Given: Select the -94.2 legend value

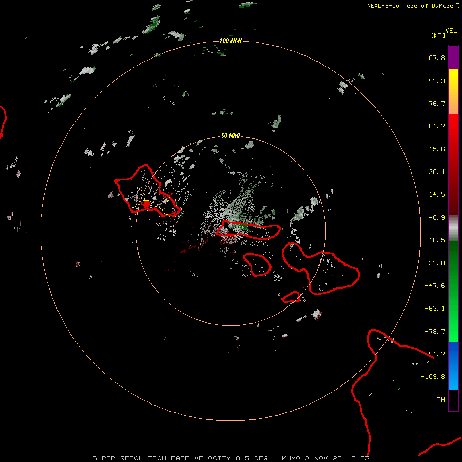Looking at the screenshot, I should tap(435, 354).
